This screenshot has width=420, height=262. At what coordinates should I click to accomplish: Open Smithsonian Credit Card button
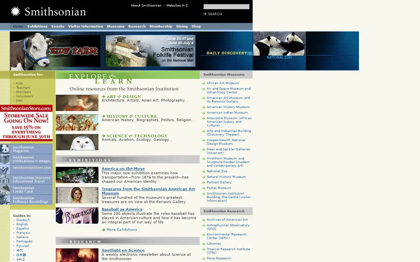tap(26, 190)
